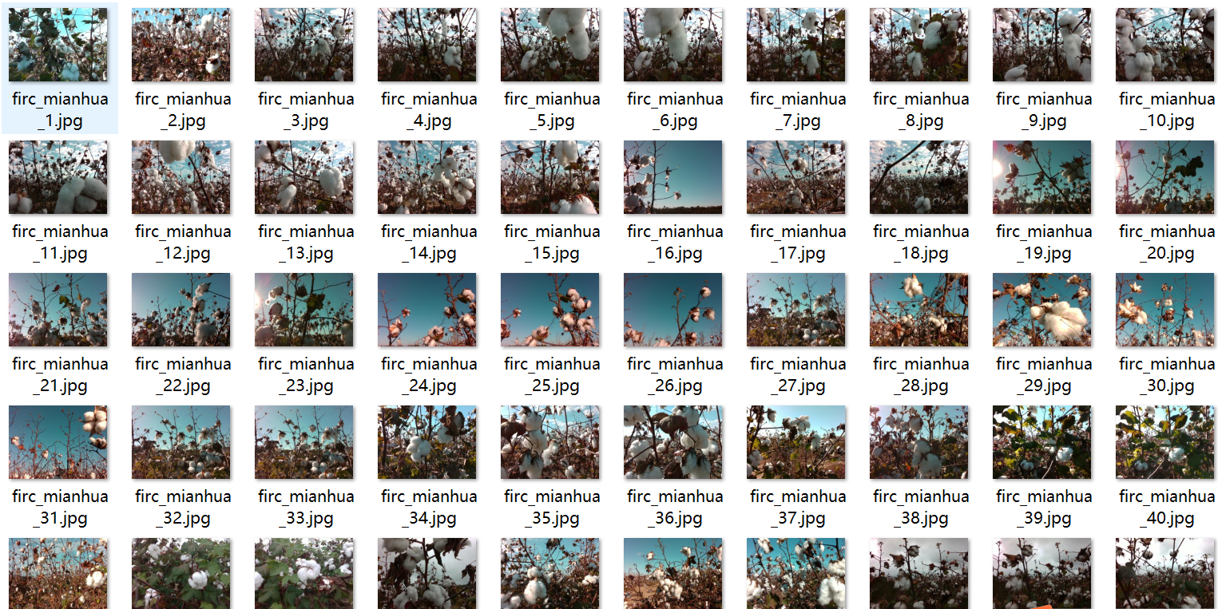1218x609 pixels.
Task: Open the firc_mianhua_10.jpg image thumbnail
Action: pyautogui.click(x=1165, y=45)
